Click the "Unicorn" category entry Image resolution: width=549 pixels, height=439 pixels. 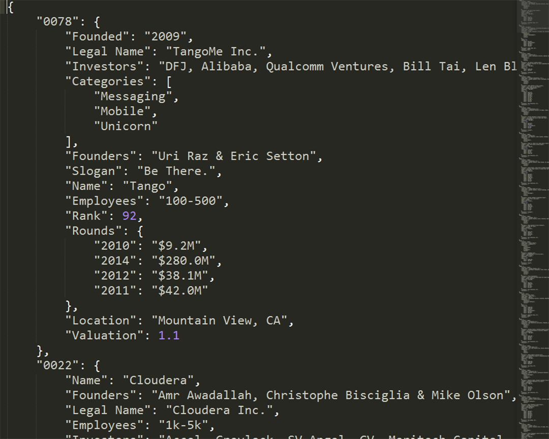[126, 126]
